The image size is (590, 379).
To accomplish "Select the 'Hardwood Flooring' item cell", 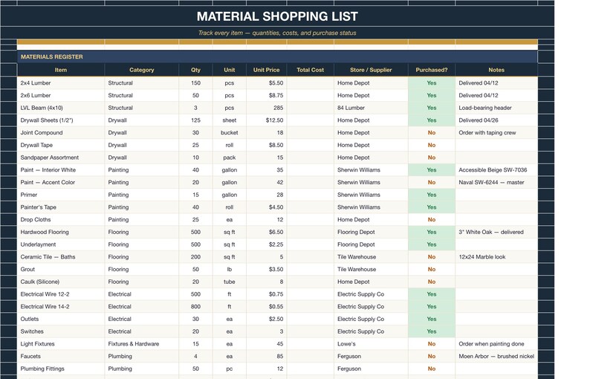I will [x=61, y=232].
